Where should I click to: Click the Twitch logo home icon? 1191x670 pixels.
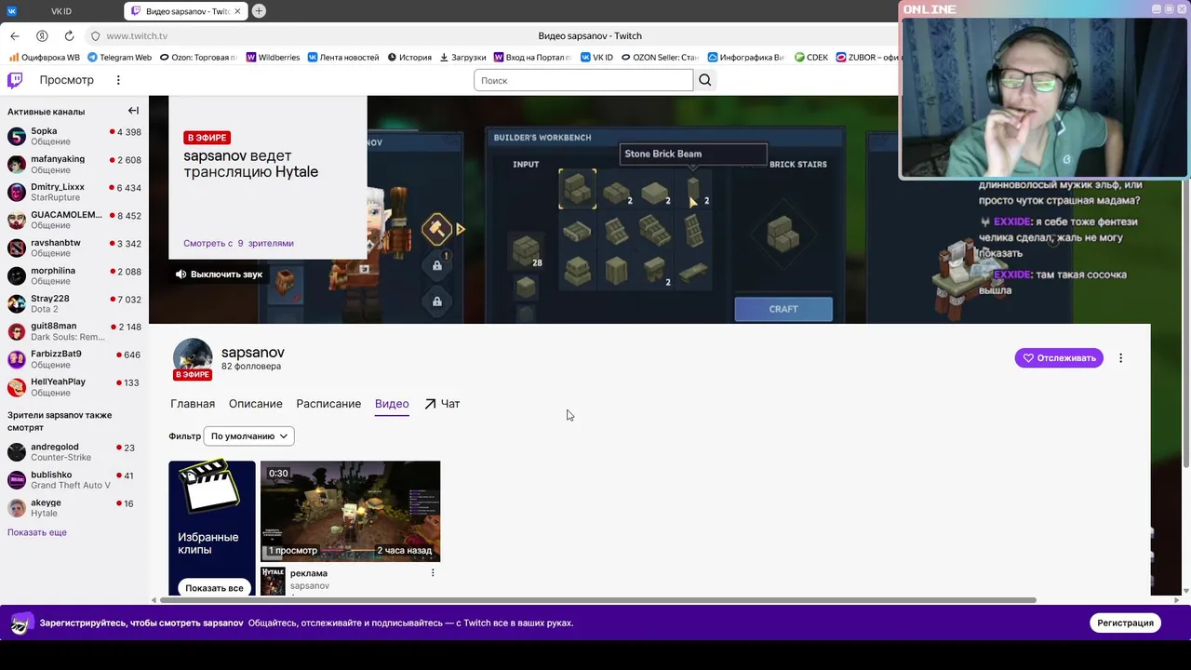tap(15, 80)
